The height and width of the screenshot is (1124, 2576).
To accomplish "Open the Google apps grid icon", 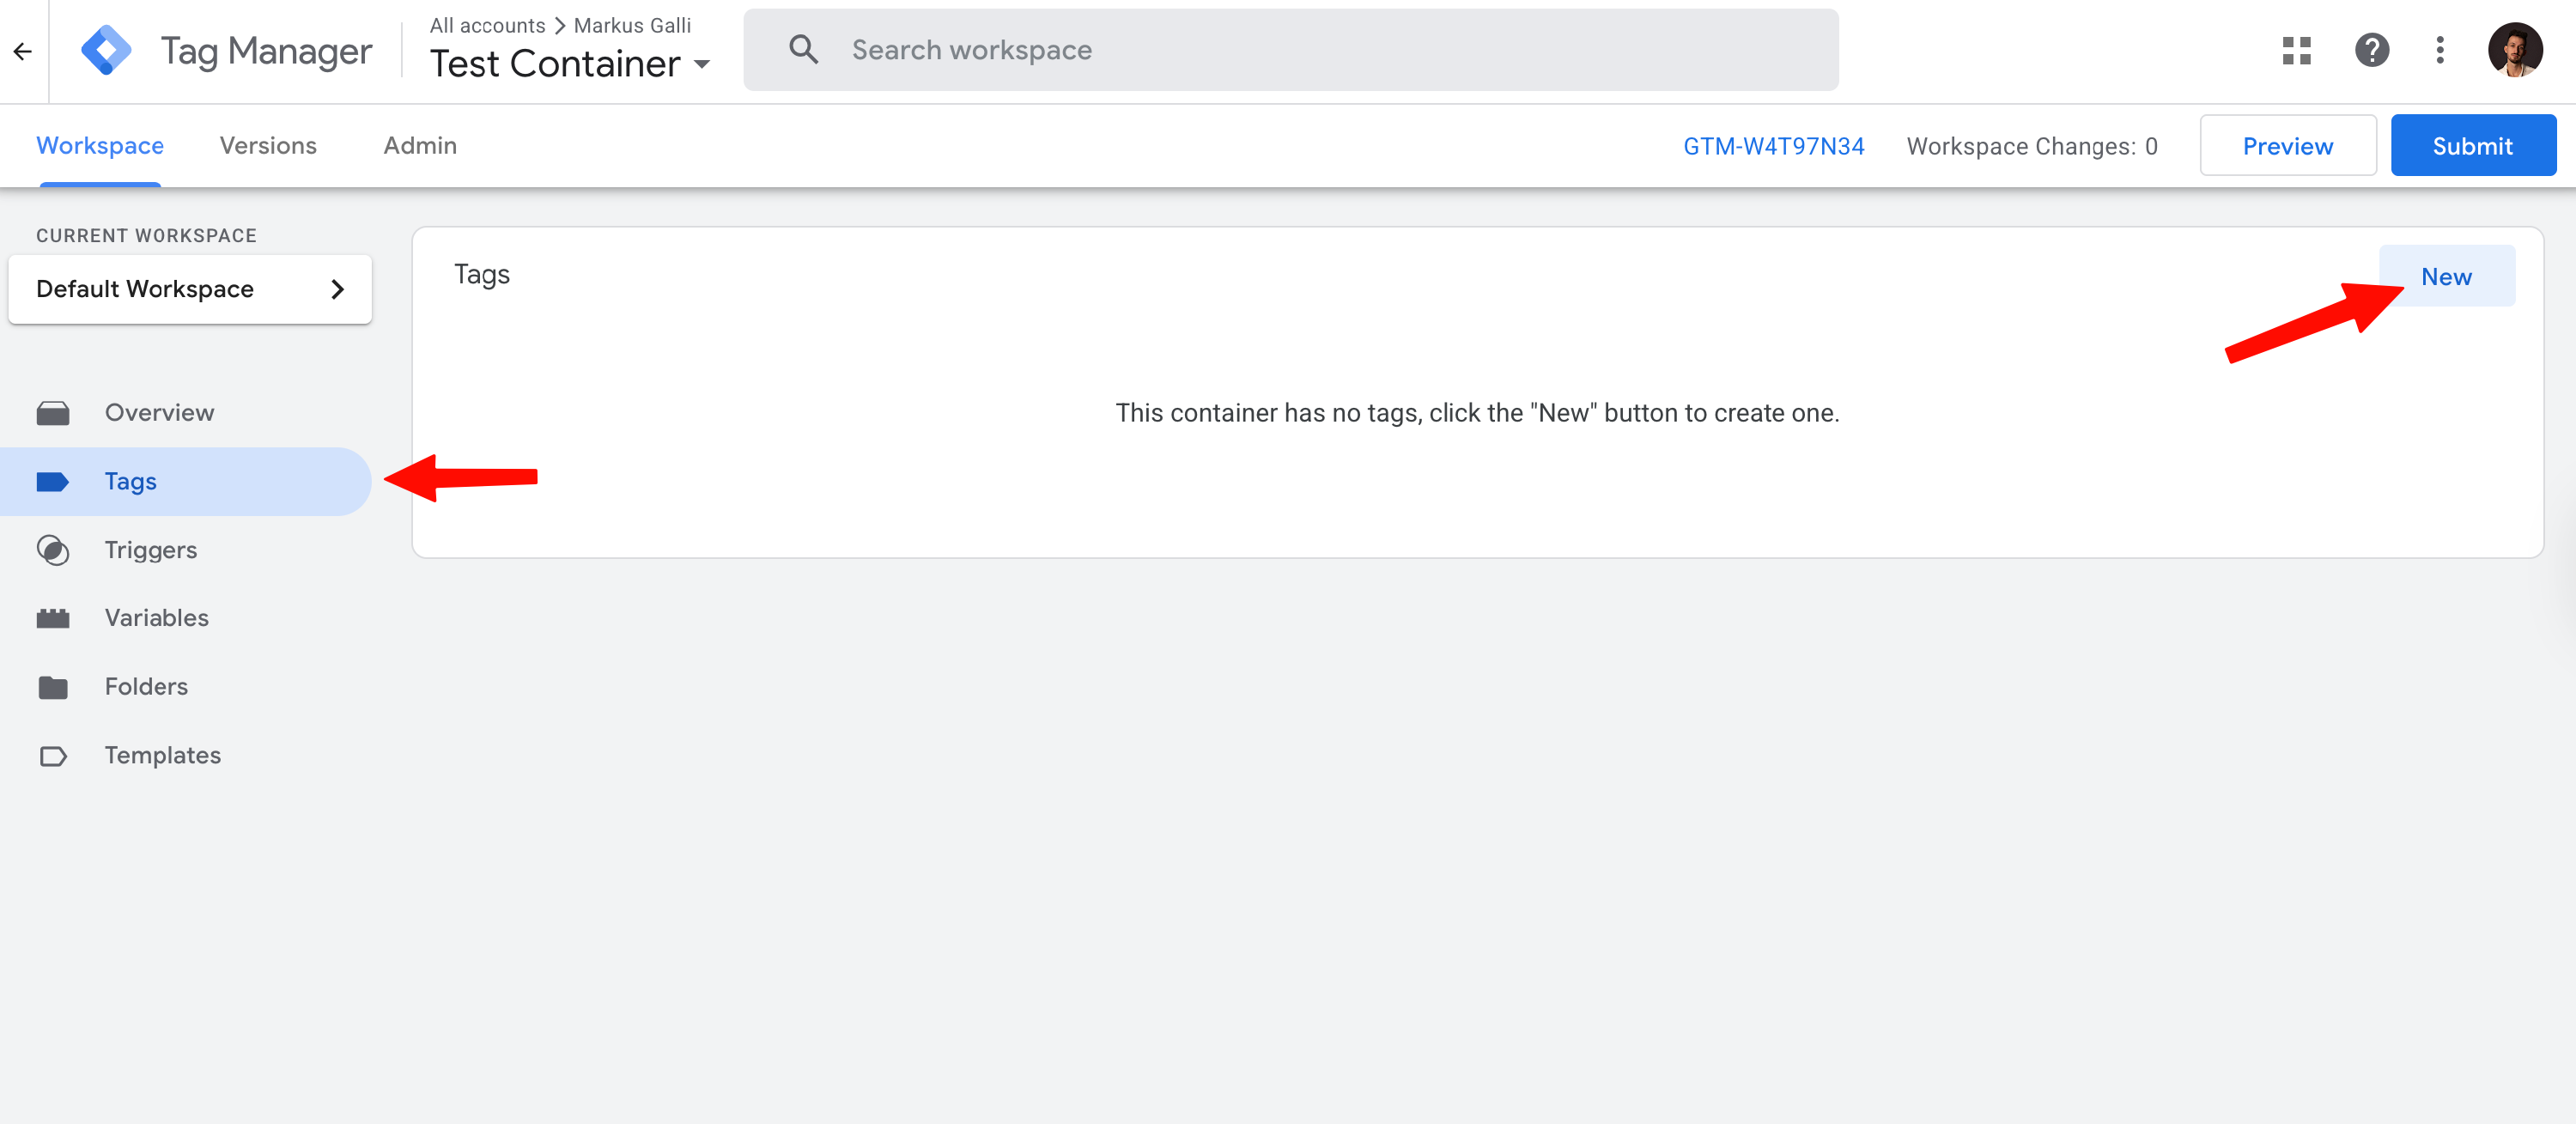I will tap(2296, 50).
